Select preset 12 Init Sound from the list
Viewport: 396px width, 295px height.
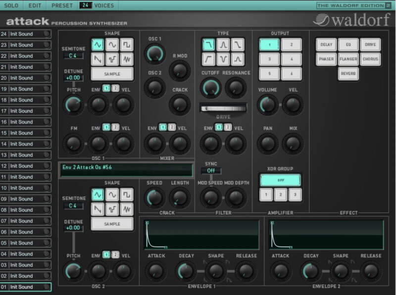click(22, 166)
